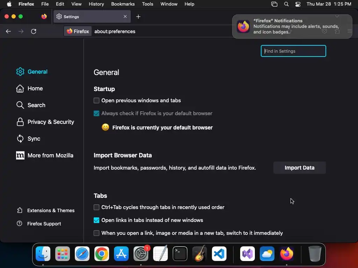Open the Tools menu

pos(148,4)
